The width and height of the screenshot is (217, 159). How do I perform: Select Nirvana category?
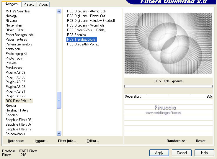(11, 21)
